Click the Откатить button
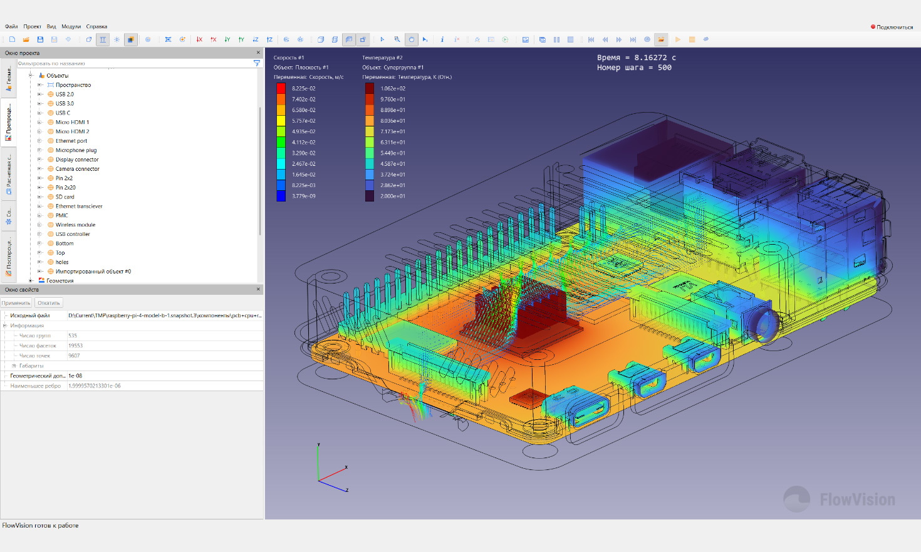The width and height of the screenshot is (921, 552). (48, 303)
